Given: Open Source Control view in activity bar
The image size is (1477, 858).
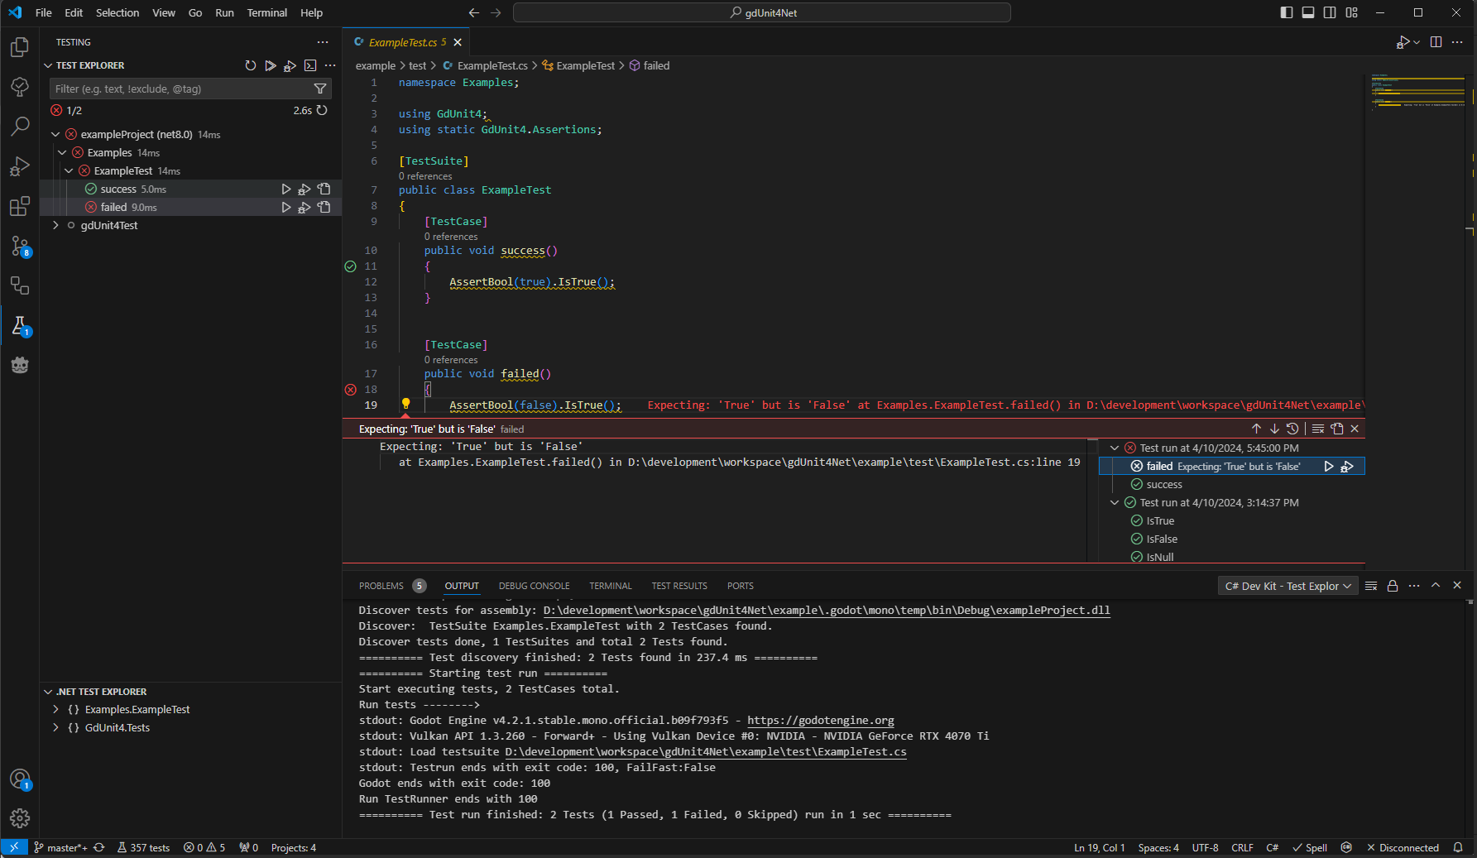Looking at the screenshot, I should [20, 247].
